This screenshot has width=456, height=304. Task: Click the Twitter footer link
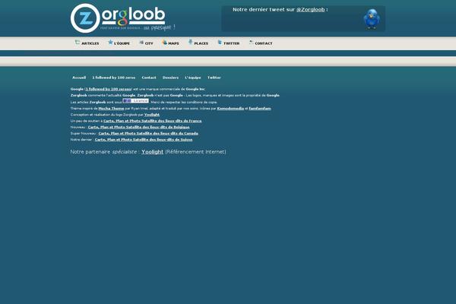coord(214,78)
